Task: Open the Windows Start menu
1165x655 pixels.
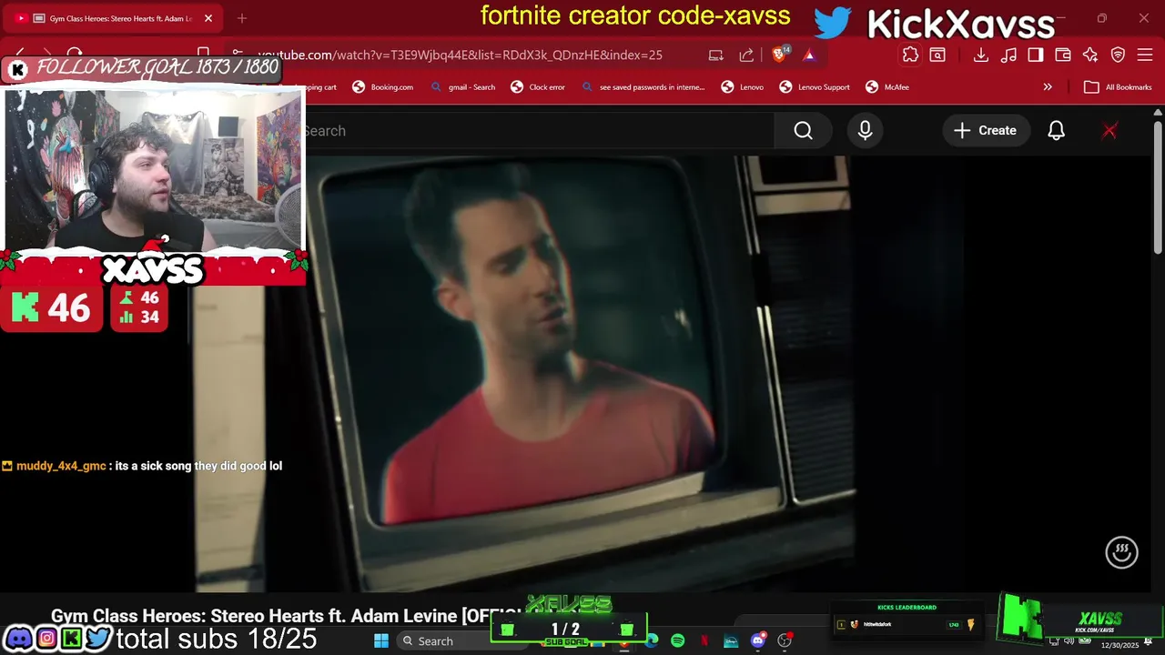Action: point(381,640)
